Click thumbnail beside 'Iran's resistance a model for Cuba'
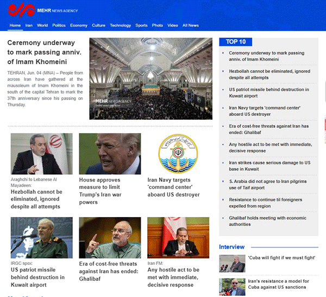326x297 pixels. click(232, 287)
